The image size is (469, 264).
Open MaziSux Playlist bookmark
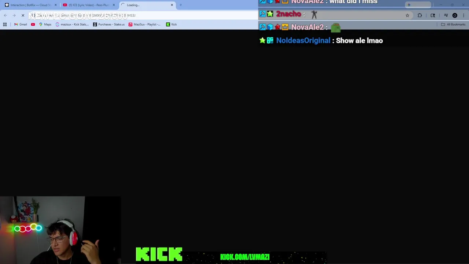pyautogui.click(x=144, y=25)
